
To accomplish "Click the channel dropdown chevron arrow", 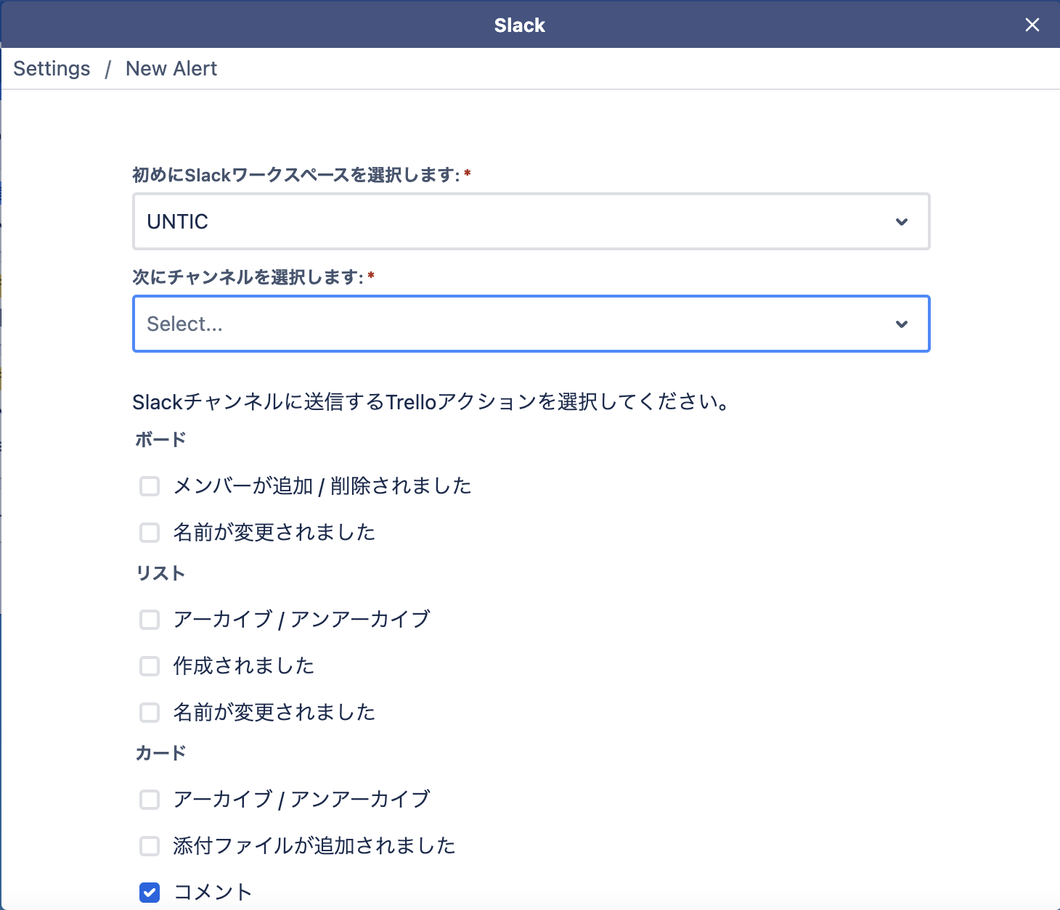I will point(902,324).
